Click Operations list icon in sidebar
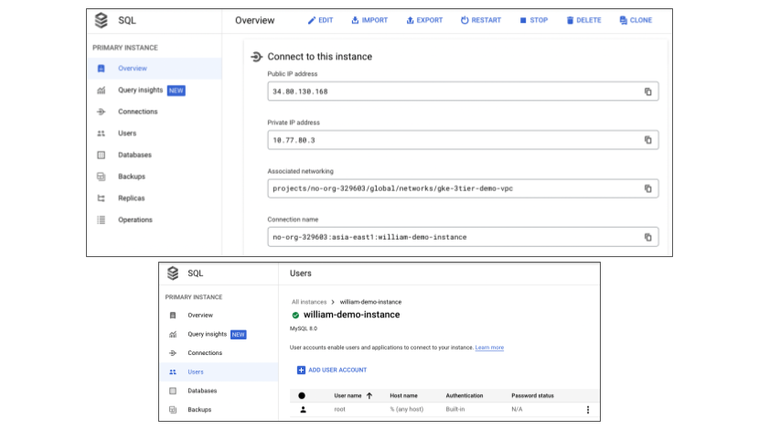The width and height of the screenshot is (759, 430). (x=102, y=220)
